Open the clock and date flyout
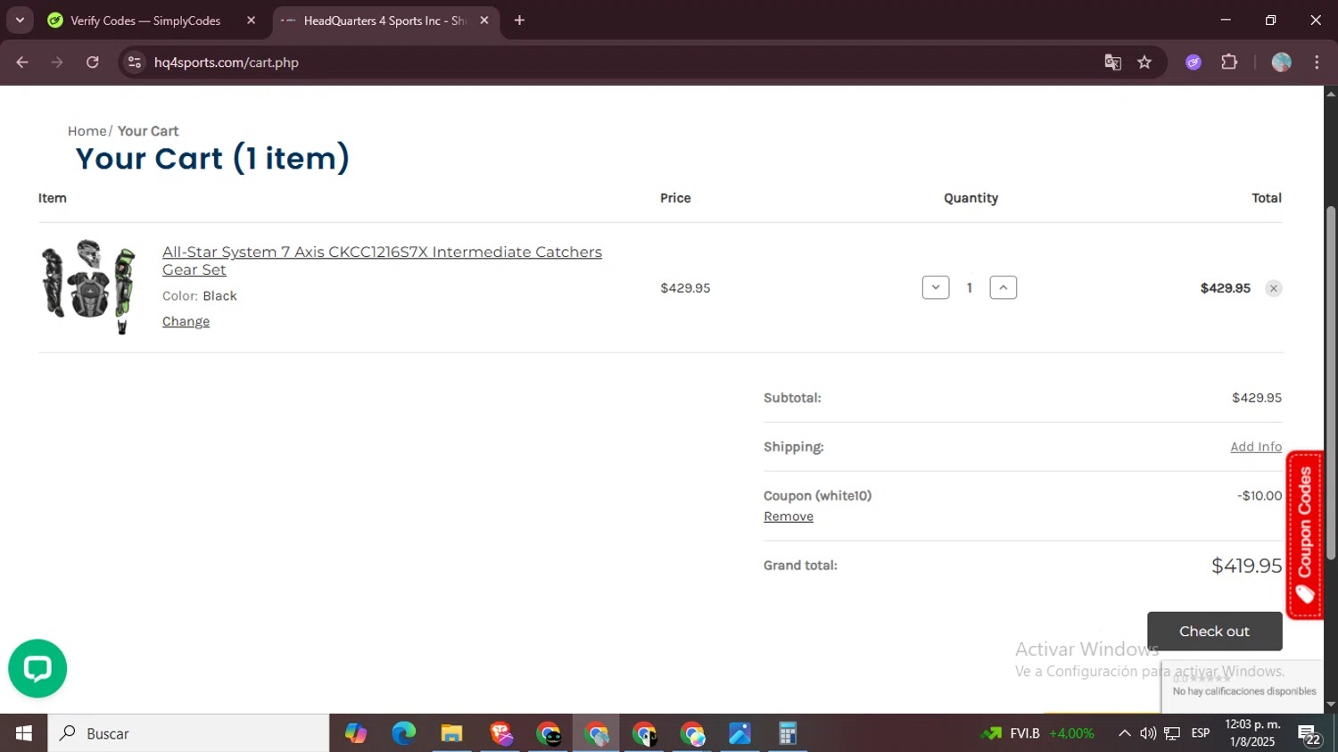Screen dimensions: 1338x752 click(1252, 733)
